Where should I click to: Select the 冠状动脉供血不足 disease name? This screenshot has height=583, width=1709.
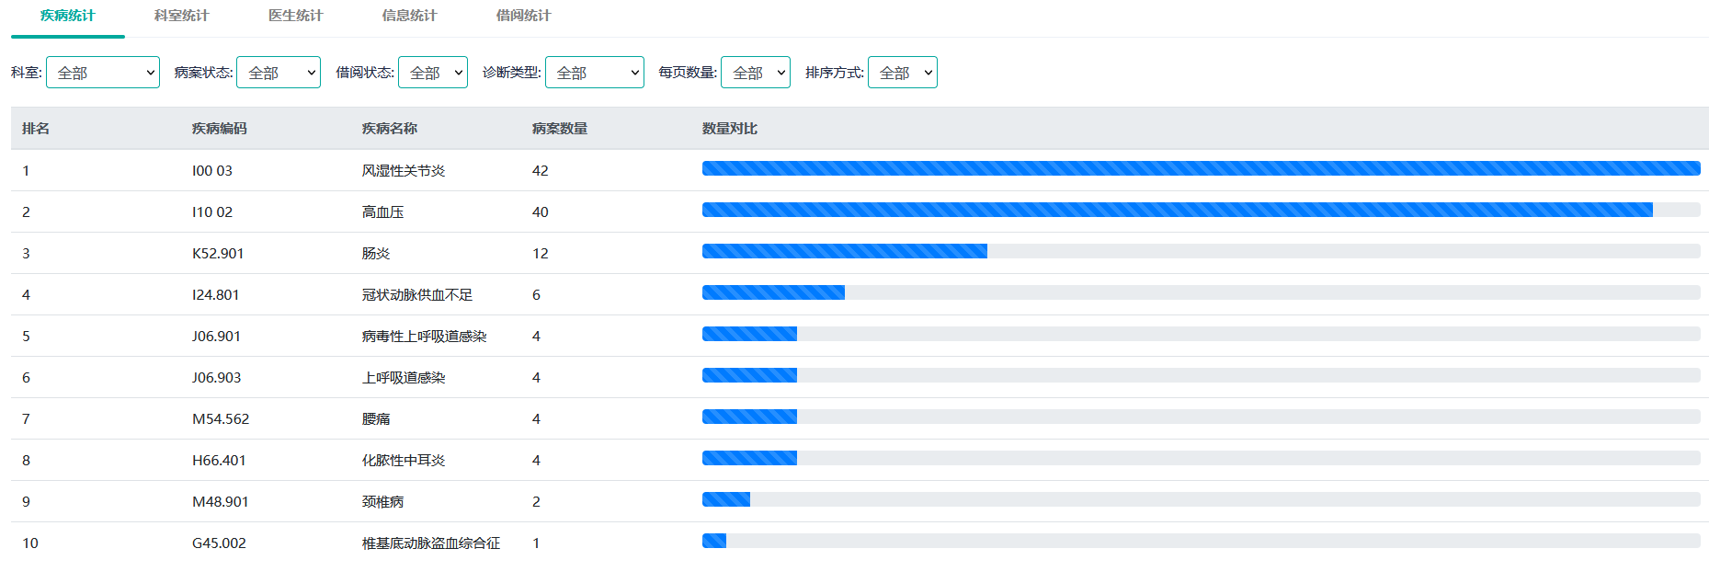point(416,295)
